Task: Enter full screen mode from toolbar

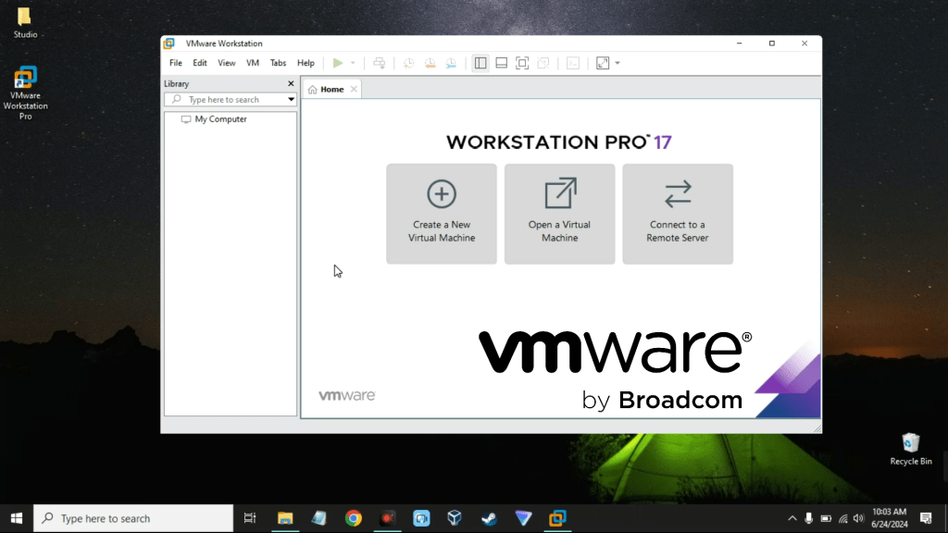Action: (522, 63)
